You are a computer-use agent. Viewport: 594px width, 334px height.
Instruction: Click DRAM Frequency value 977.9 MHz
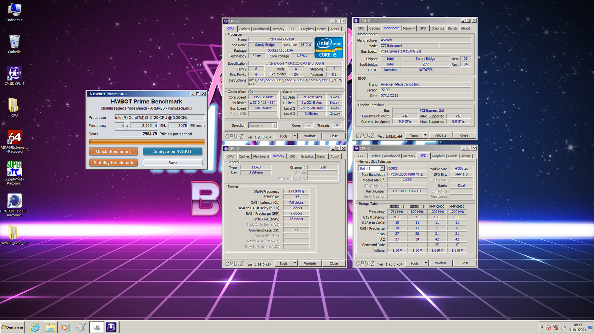pos(296,191)
